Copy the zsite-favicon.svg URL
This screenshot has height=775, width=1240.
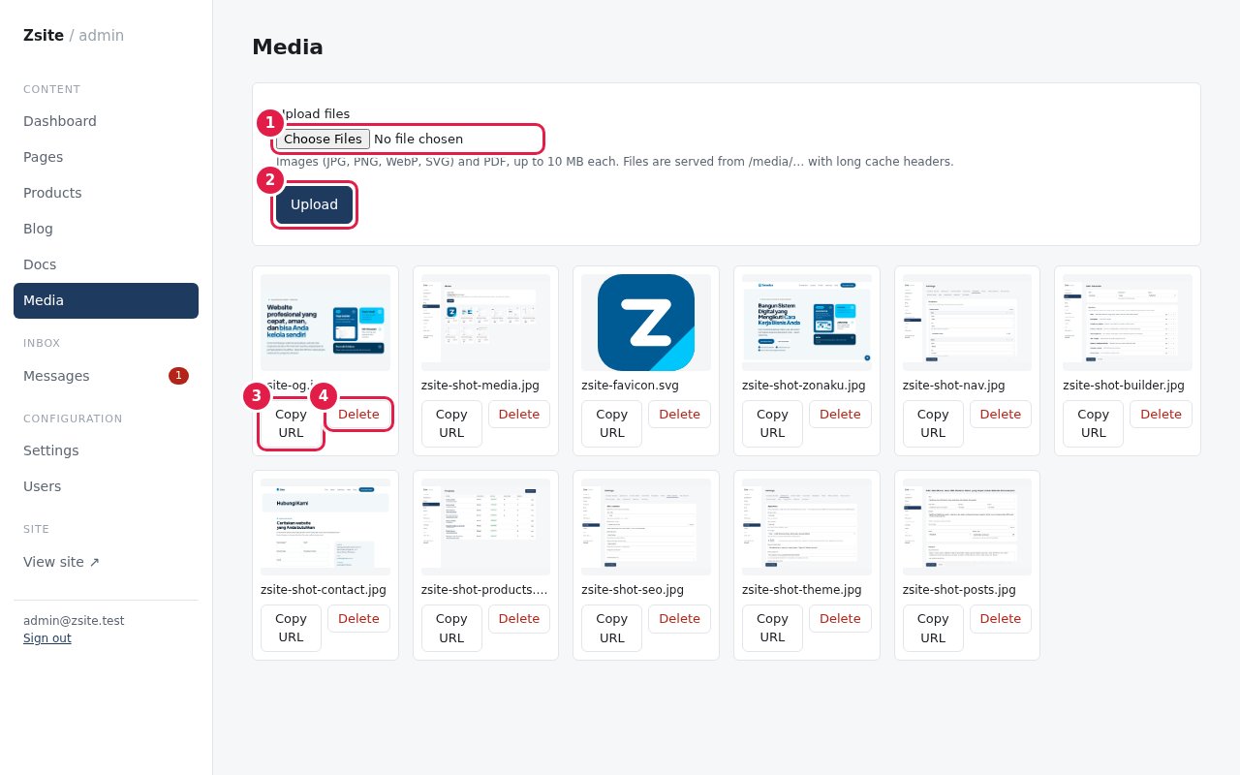(x=612, y=423)
